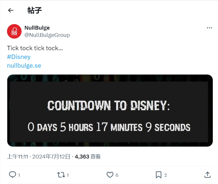Toggle the bookmark icon on this post
Screen dimensions: 218x184
158,174
